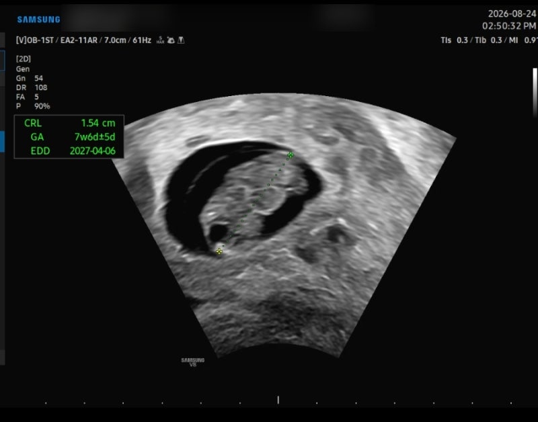The width and height of the screenshot is (538, 422).
Task: Click the S-HAR harmonic indicator icon
Action: pyautogui.click(x=160, y=40)
